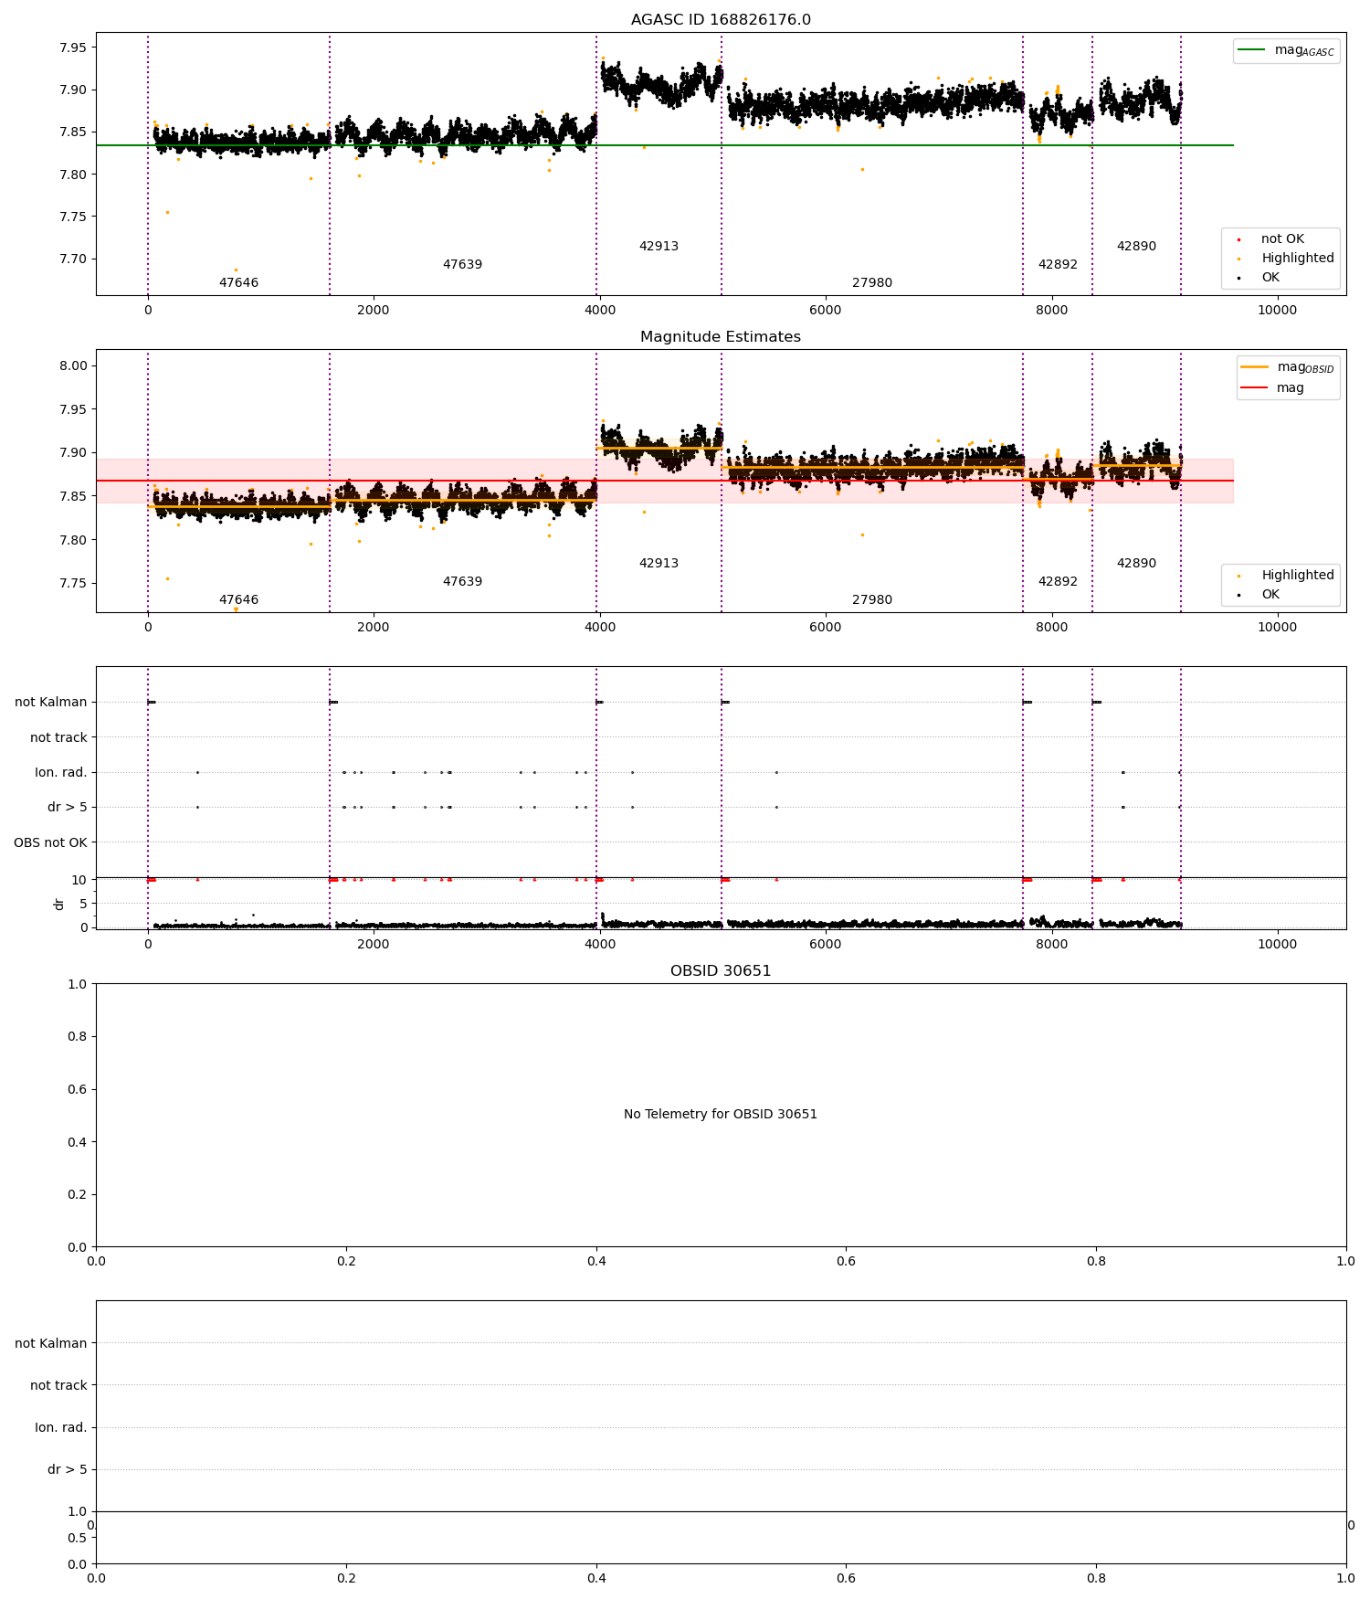The width and height of the screenshot is (1370, 1599).
Task: Click the orange line sample beside mag OBSID
Action: [1254, 367]
